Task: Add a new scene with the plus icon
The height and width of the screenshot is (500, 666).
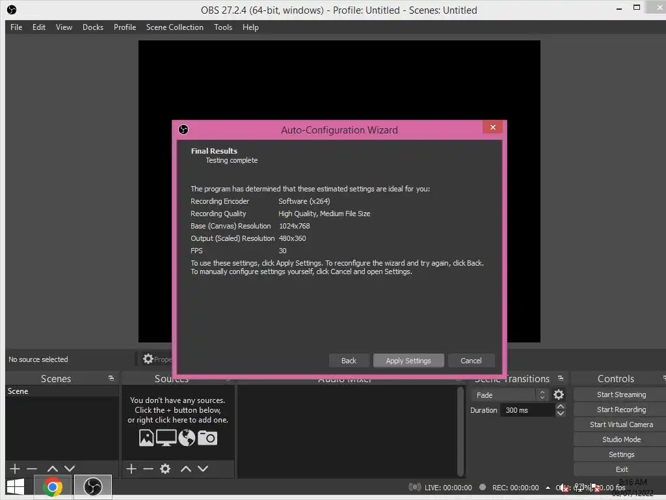Action: click(15, 469)
